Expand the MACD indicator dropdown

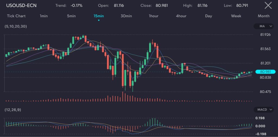pos(264,110)
